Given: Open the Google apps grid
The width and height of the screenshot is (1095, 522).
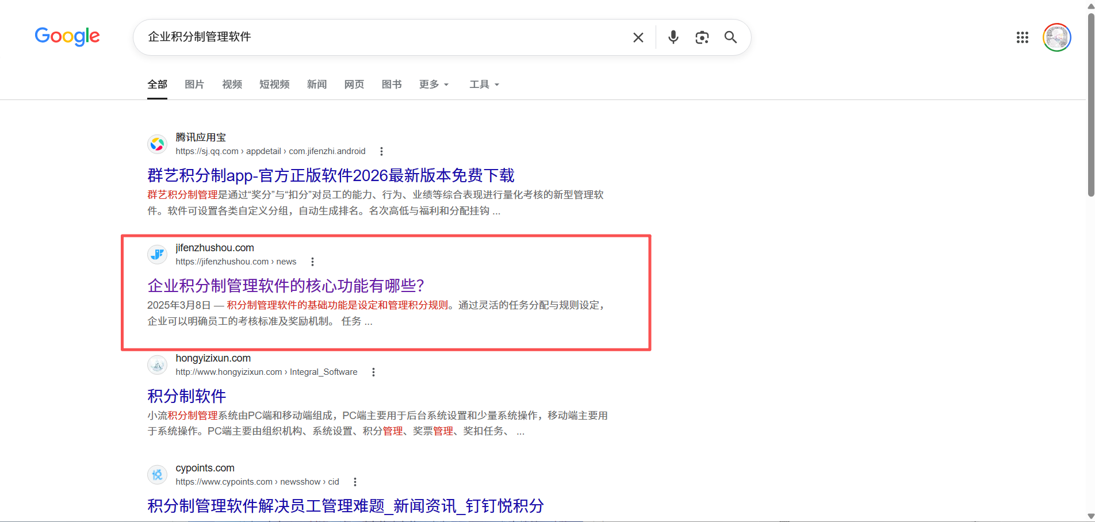Looking at the screenshot, I should coord(1023,37).
